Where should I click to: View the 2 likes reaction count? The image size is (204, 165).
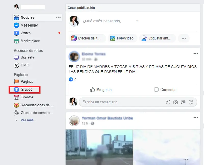72,79
